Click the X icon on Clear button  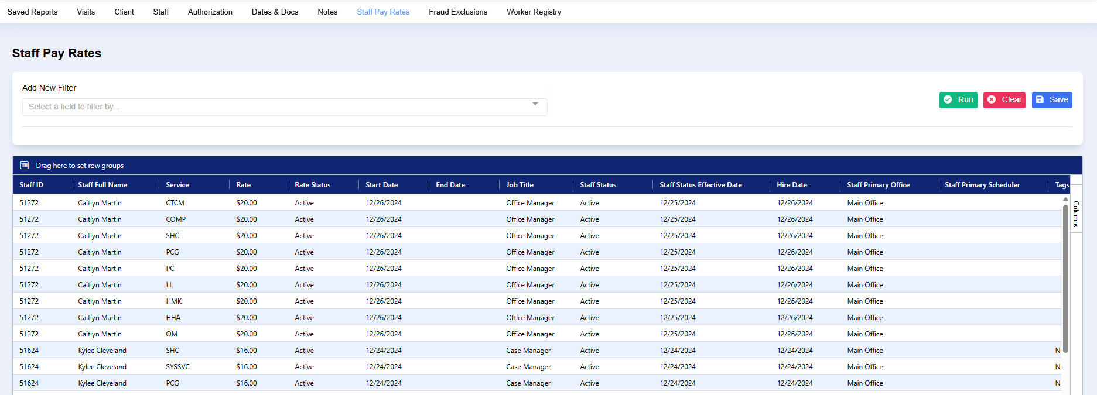[992, 99]
